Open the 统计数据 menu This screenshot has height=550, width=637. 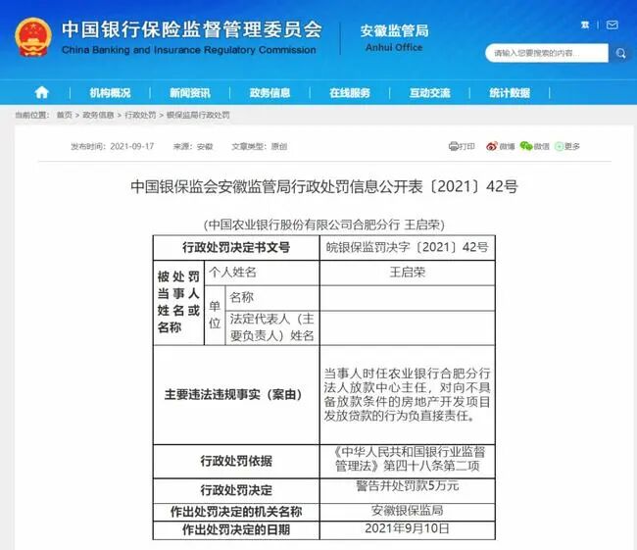tap(510, 93)
